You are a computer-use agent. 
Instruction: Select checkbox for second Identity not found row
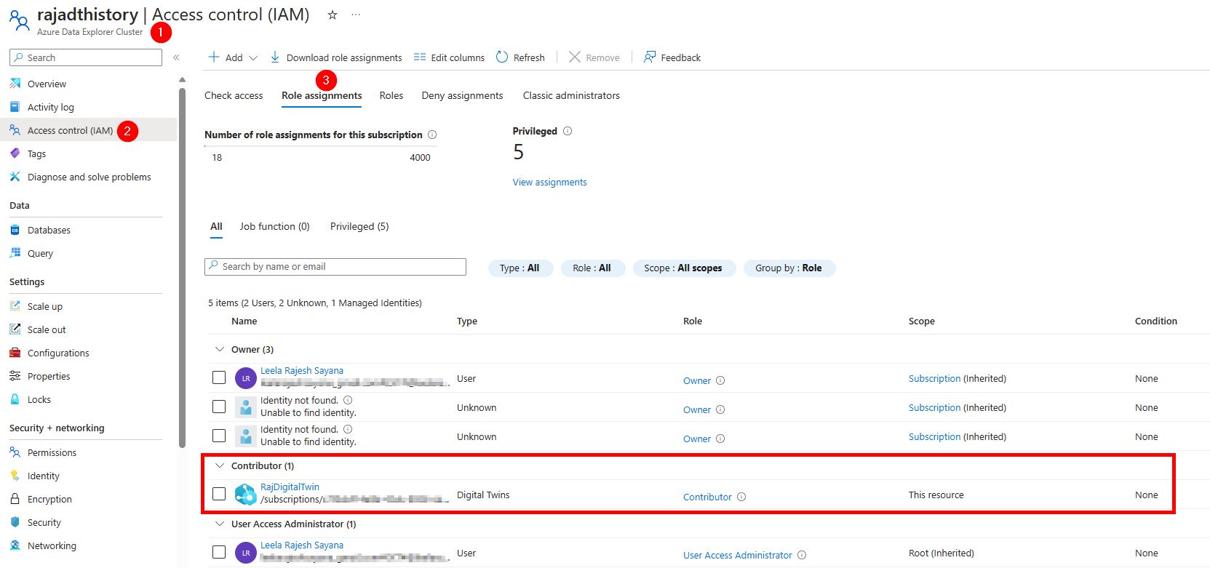219,436
